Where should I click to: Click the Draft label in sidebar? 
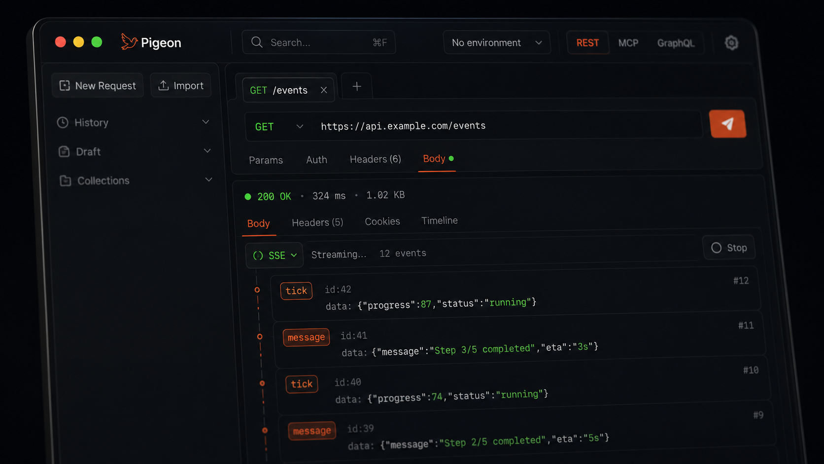pos(88,151)
